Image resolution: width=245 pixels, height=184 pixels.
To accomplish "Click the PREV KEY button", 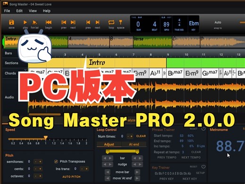I will point(166,179).
